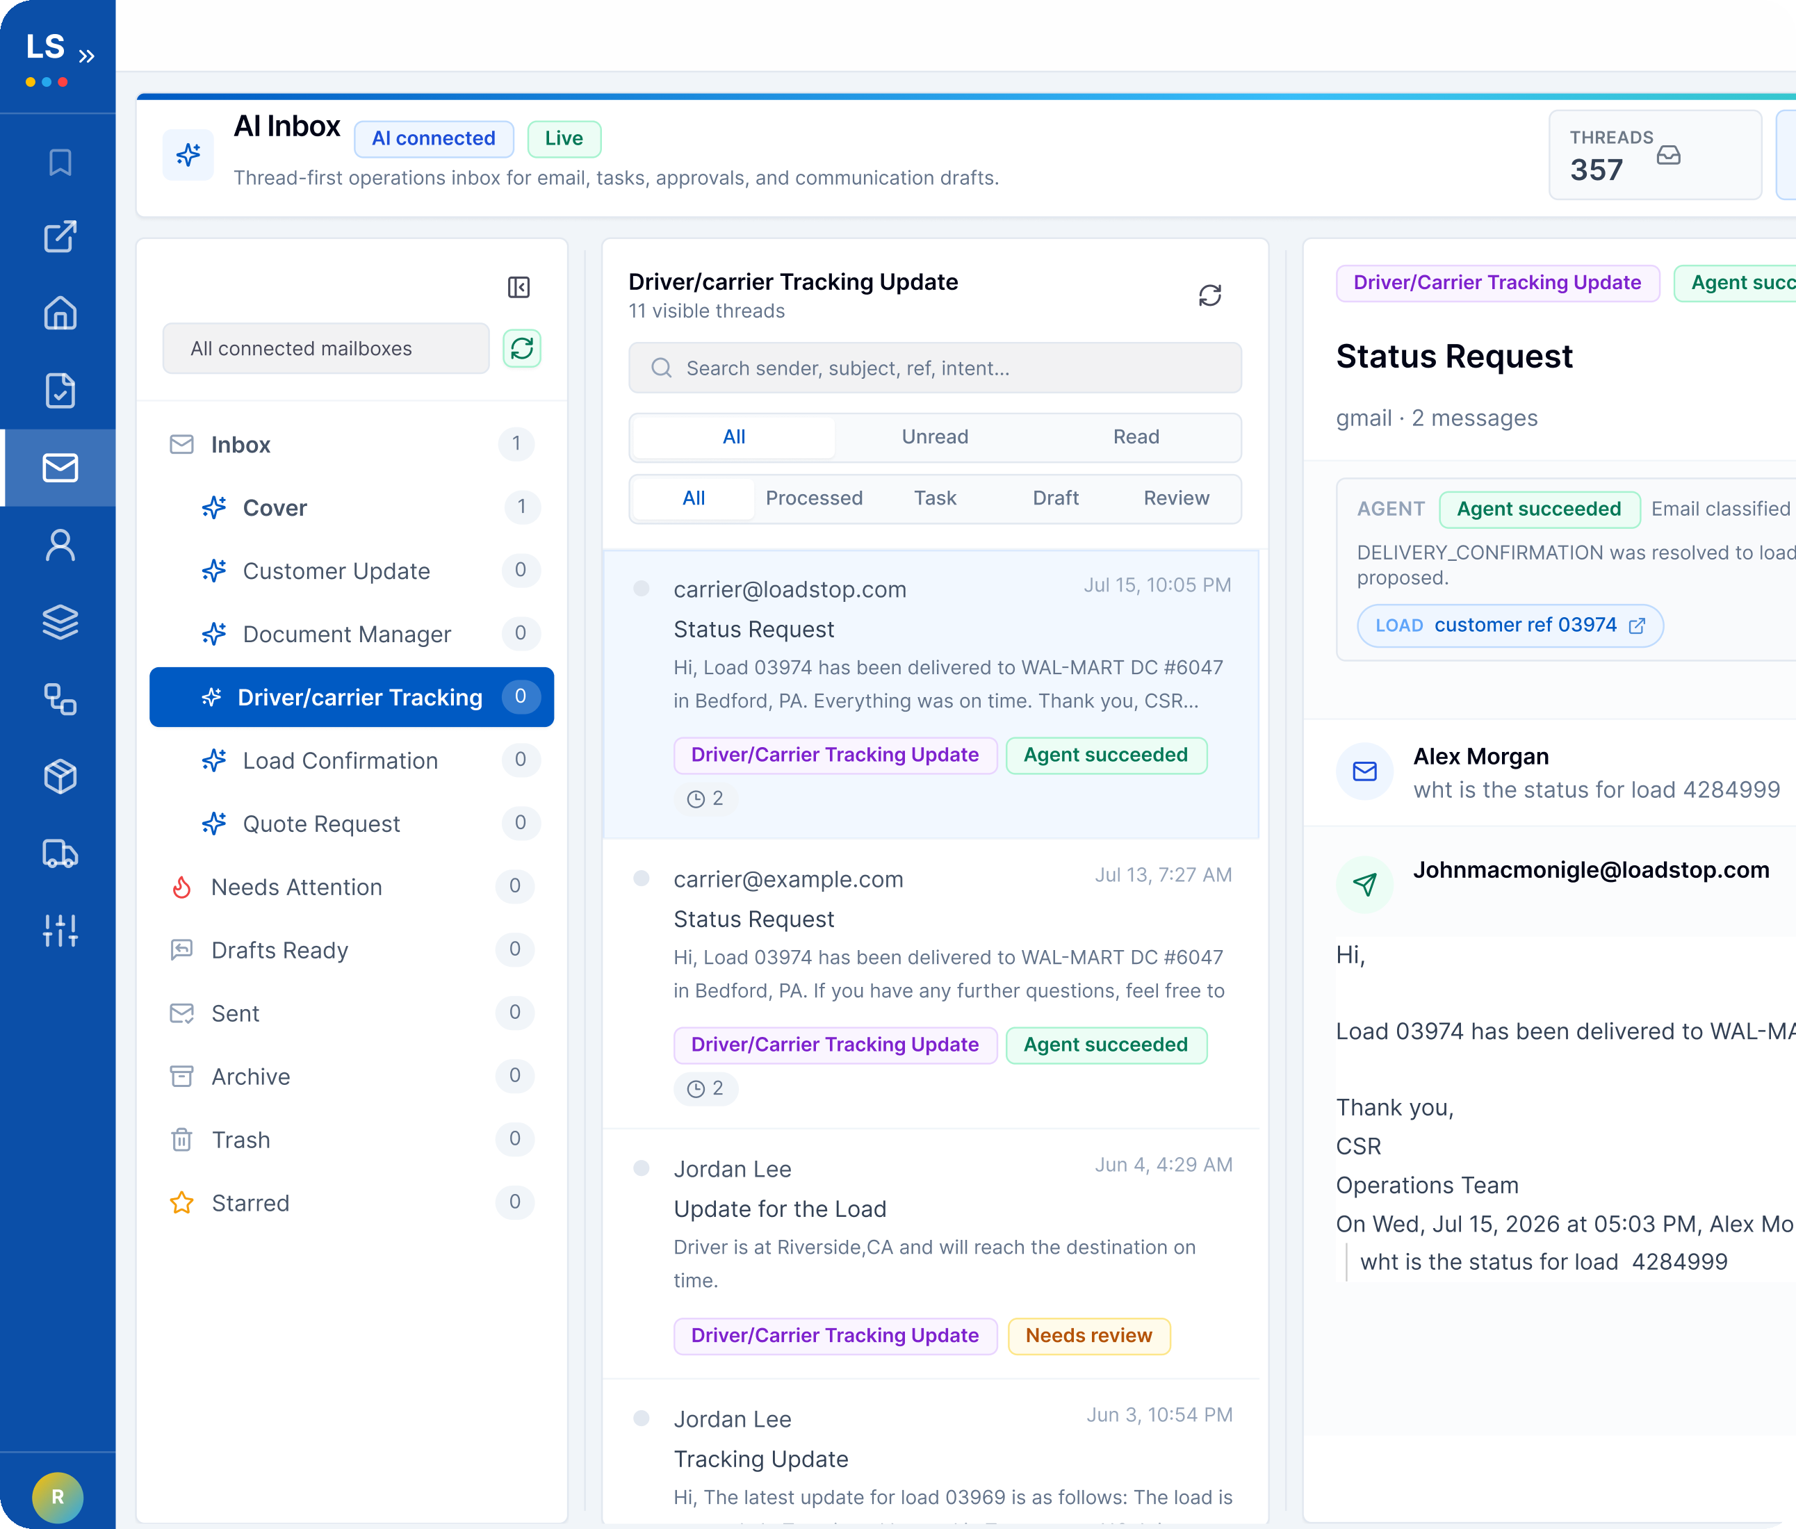The height and width of the screenshot is (1529, 1796).
Task: Switch to the Read filter tab
Action: coord(1136,437)
